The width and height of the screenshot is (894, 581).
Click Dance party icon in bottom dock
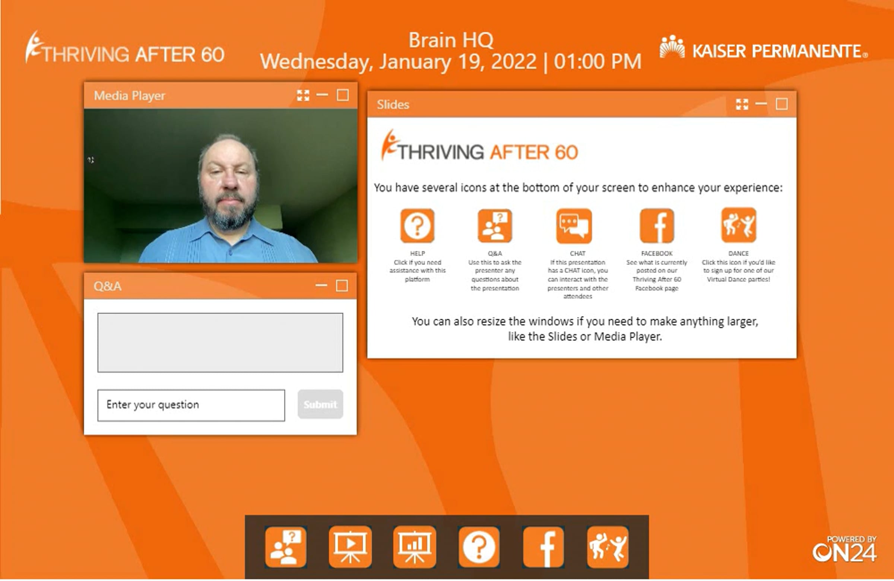(608, 546)
